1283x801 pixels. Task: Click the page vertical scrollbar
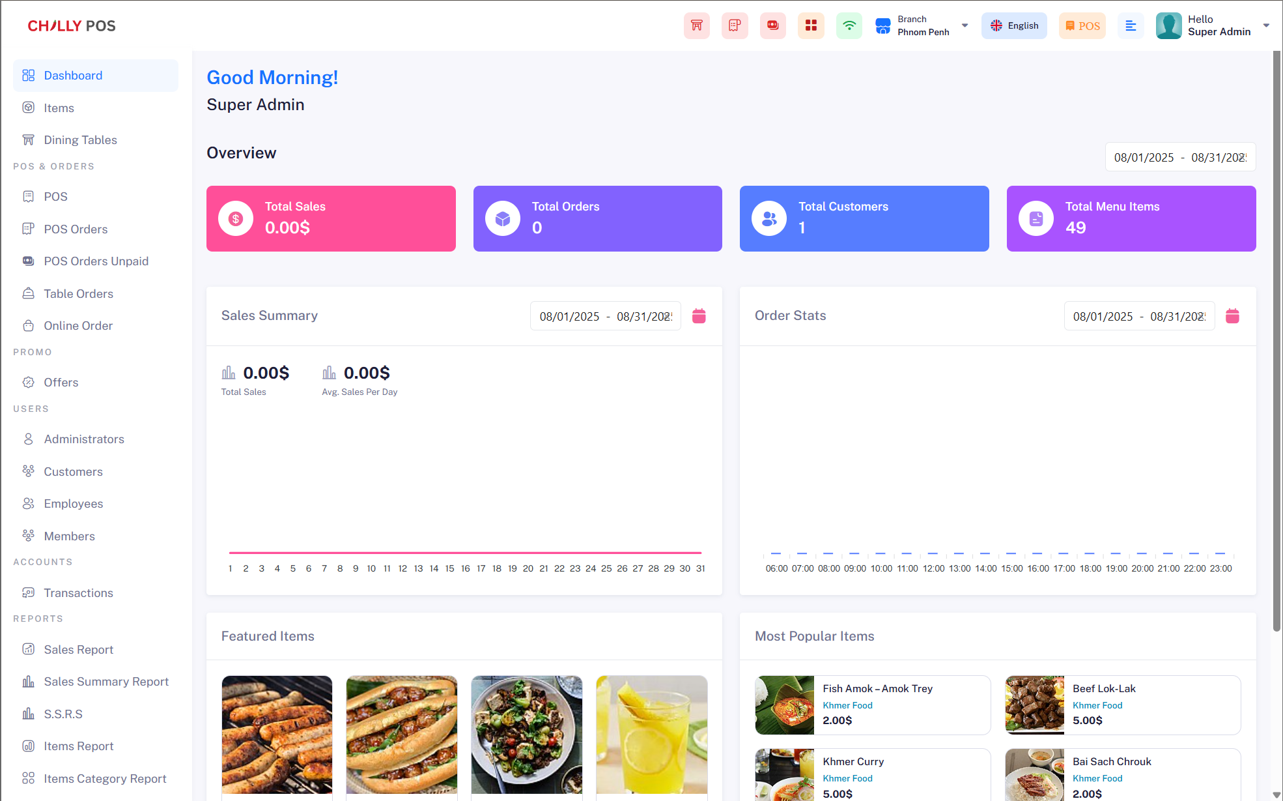point(1276,339)
